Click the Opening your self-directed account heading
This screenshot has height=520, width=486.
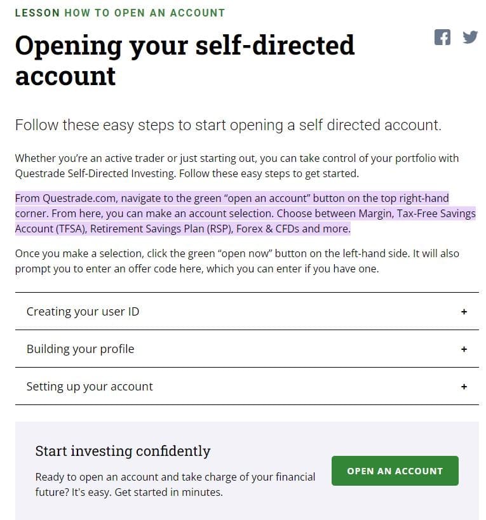coord(184,61)
